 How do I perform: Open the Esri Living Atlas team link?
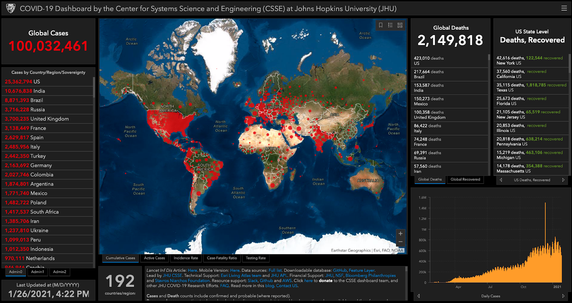[x=241, y=275]
